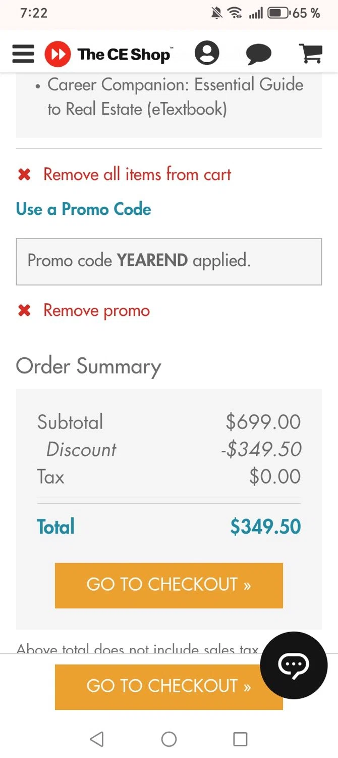Tap the Android recent apps square button
Image resolution: width=338 pixels, height=758 pixels.
(240, 739)
